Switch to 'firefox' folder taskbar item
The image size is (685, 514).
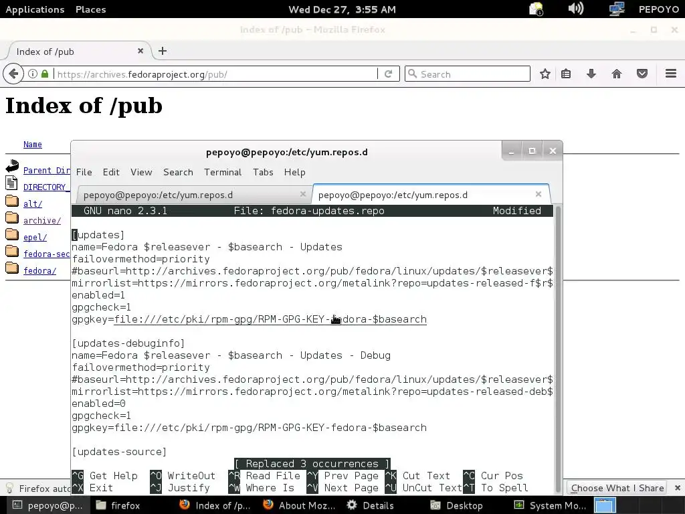[118, 506]
